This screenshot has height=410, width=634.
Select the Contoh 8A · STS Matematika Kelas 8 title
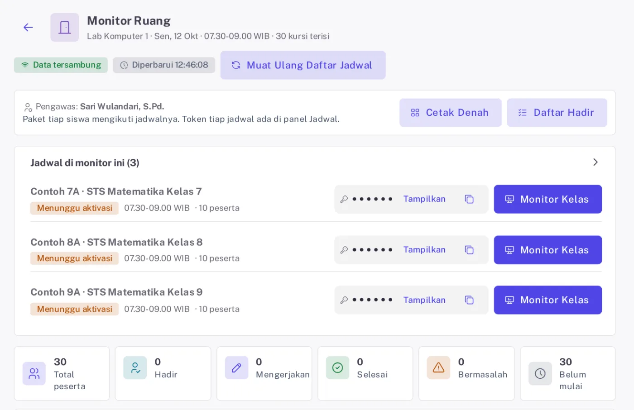pyautogui.click(x=116, y=242)
